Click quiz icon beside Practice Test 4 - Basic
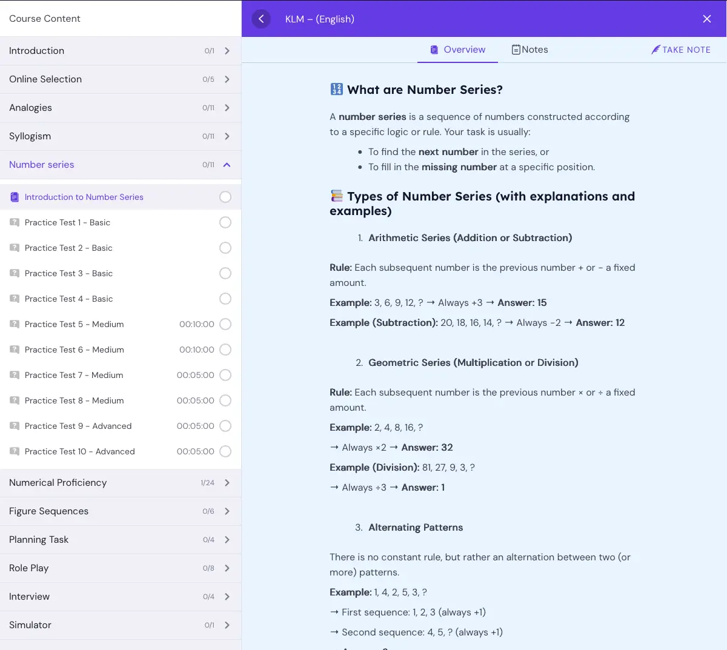 pos(15,299)
